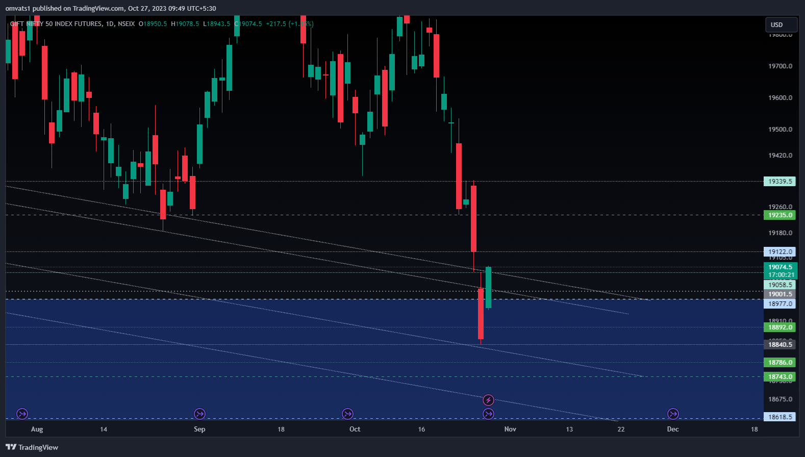Click the 19420.0 price scale label
805x457 pixels.
[x=781, y=155]
